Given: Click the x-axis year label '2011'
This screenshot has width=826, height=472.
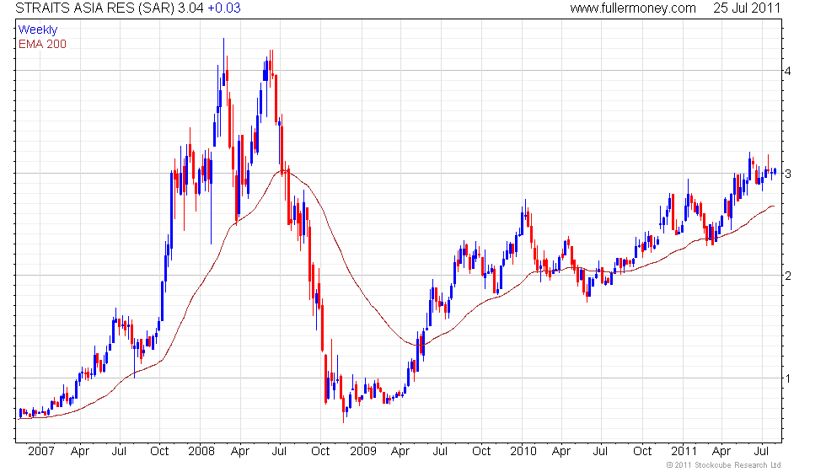Looking at the screenshot, I should 684,452.
